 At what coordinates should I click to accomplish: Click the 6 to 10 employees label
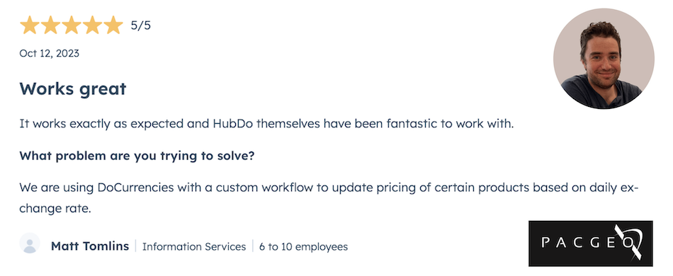303,247
